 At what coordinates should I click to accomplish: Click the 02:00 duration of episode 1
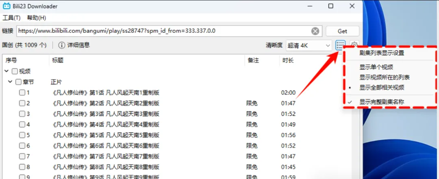pyautogui.click(x=288, y=93)
